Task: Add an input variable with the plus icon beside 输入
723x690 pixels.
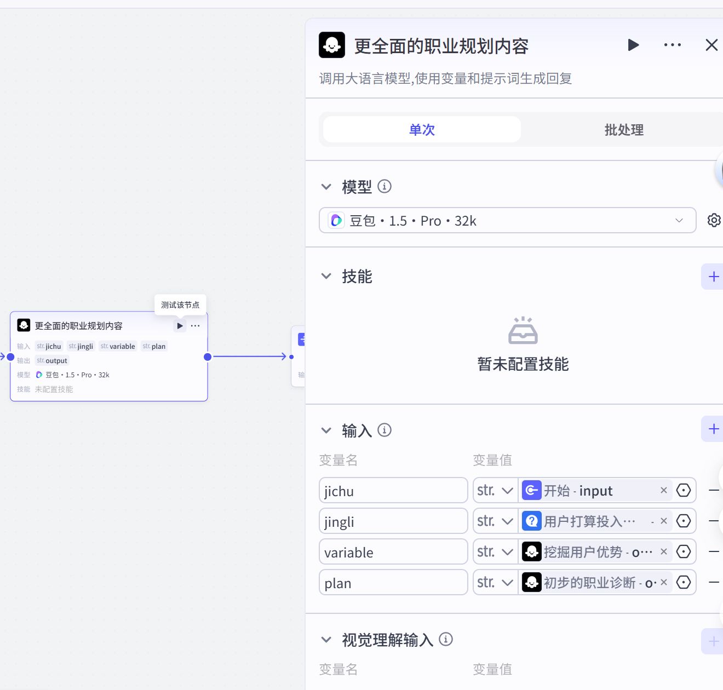Action: (713, 429)
